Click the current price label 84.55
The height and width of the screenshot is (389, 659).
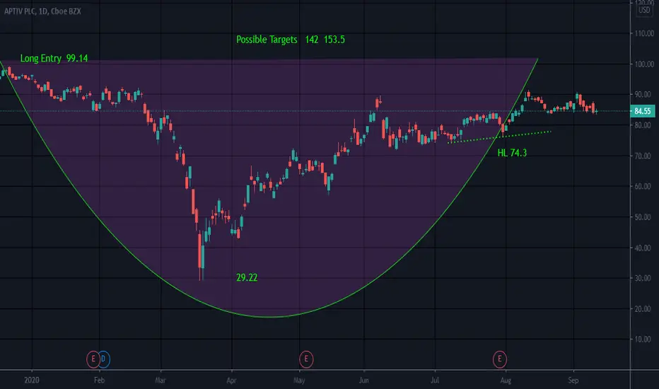point(642,111)
